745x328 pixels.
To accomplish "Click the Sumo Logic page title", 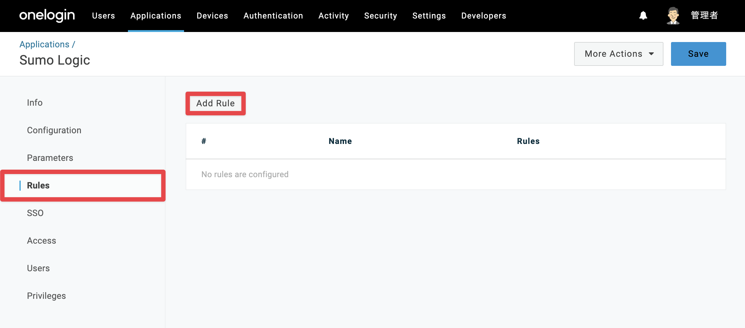I will (55, 60).
